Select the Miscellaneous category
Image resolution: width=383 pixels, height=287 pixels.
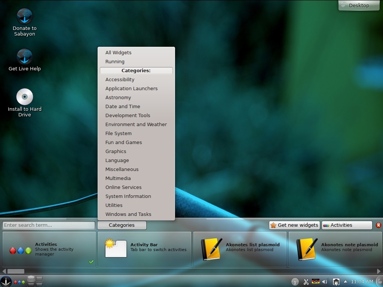136,170
